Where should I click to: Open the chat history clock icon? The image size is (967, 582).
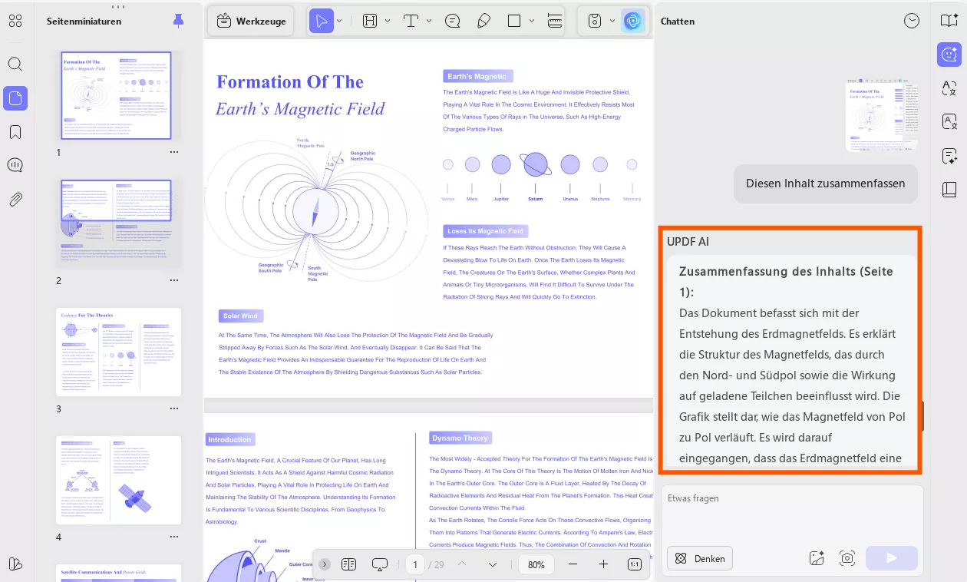point(912,21)
